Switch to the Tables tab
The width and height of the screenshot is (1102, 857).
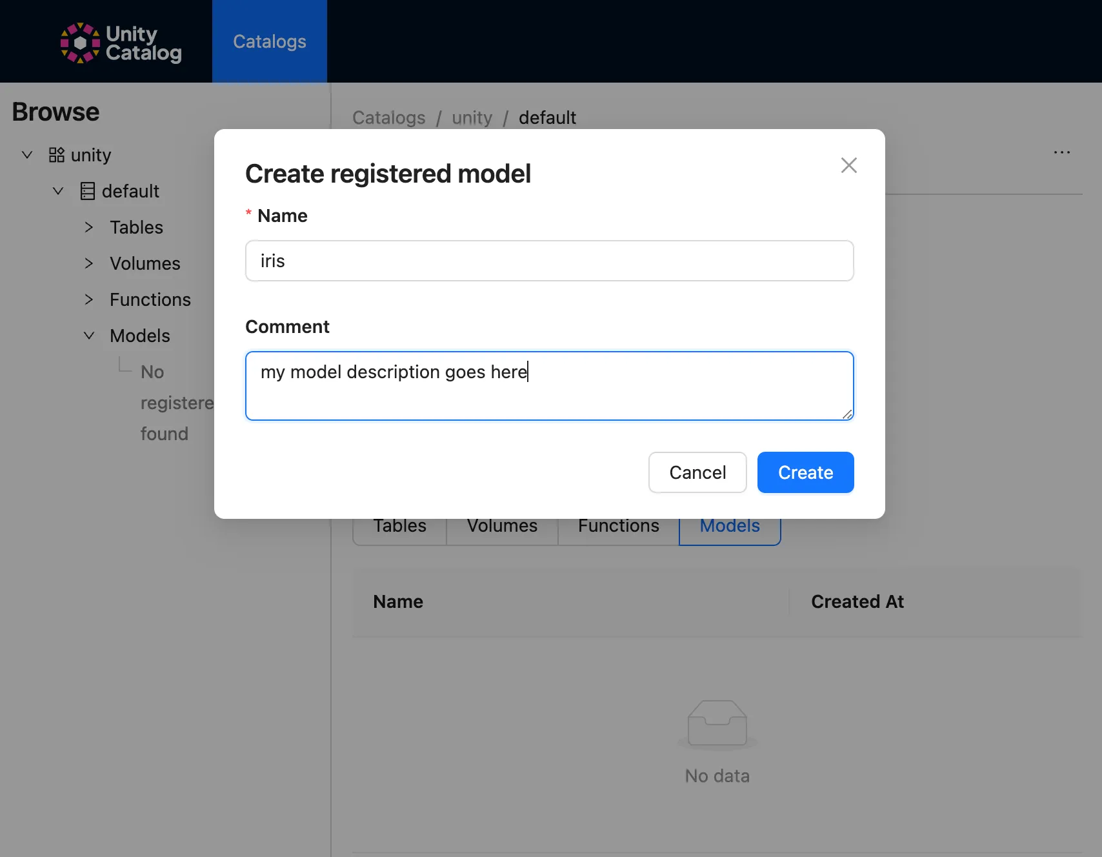tap(399, 526)
